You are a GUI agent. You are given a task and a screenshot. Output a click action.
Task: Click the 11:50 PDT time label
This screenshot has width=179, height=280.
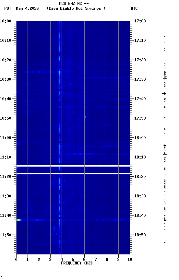pyautogui.click(x=6, y=235)
